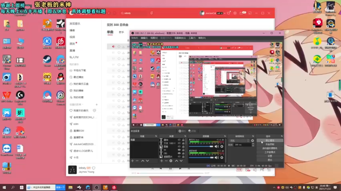
Task: Switch to 歌手 tab in search results
Action: [x=121, y=32]
